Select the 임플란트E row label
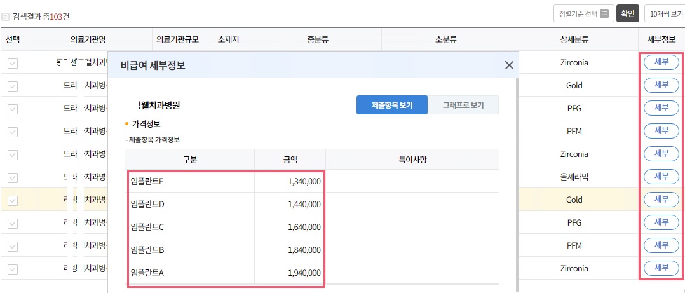Image resolution: width=685 pixels, height=293 pixels. tap(147, 181)
